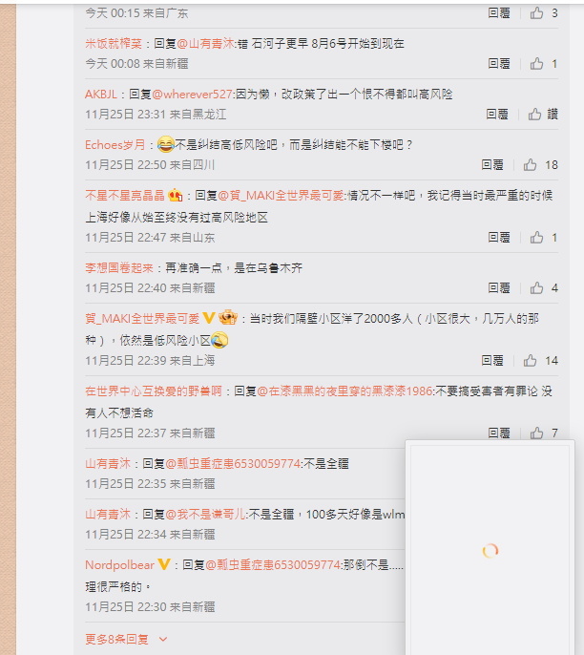Expand 更多8条回复 to show more replies
This screenshot has height=655, width=584.
(x=116, y=639)
